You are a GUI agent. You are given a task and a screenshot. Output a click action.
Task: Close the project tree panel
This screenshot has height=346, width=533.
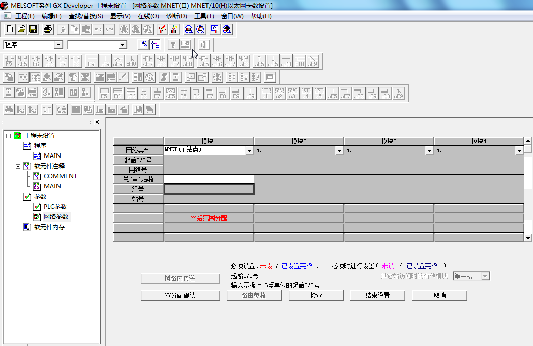pos(97,122)
